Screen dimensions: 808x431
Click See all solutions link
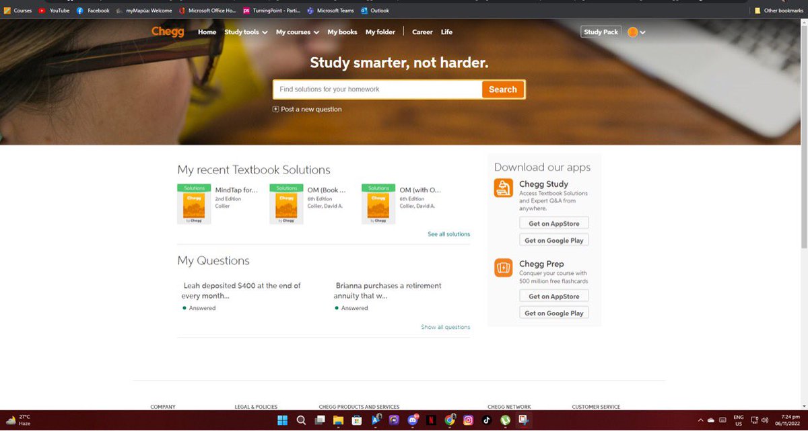point(449,234)
